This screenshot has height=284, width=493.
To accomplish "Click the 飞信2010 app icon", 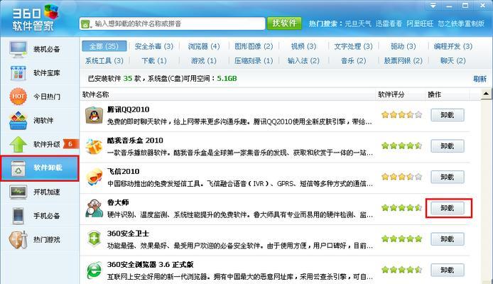I will point(94,177).
